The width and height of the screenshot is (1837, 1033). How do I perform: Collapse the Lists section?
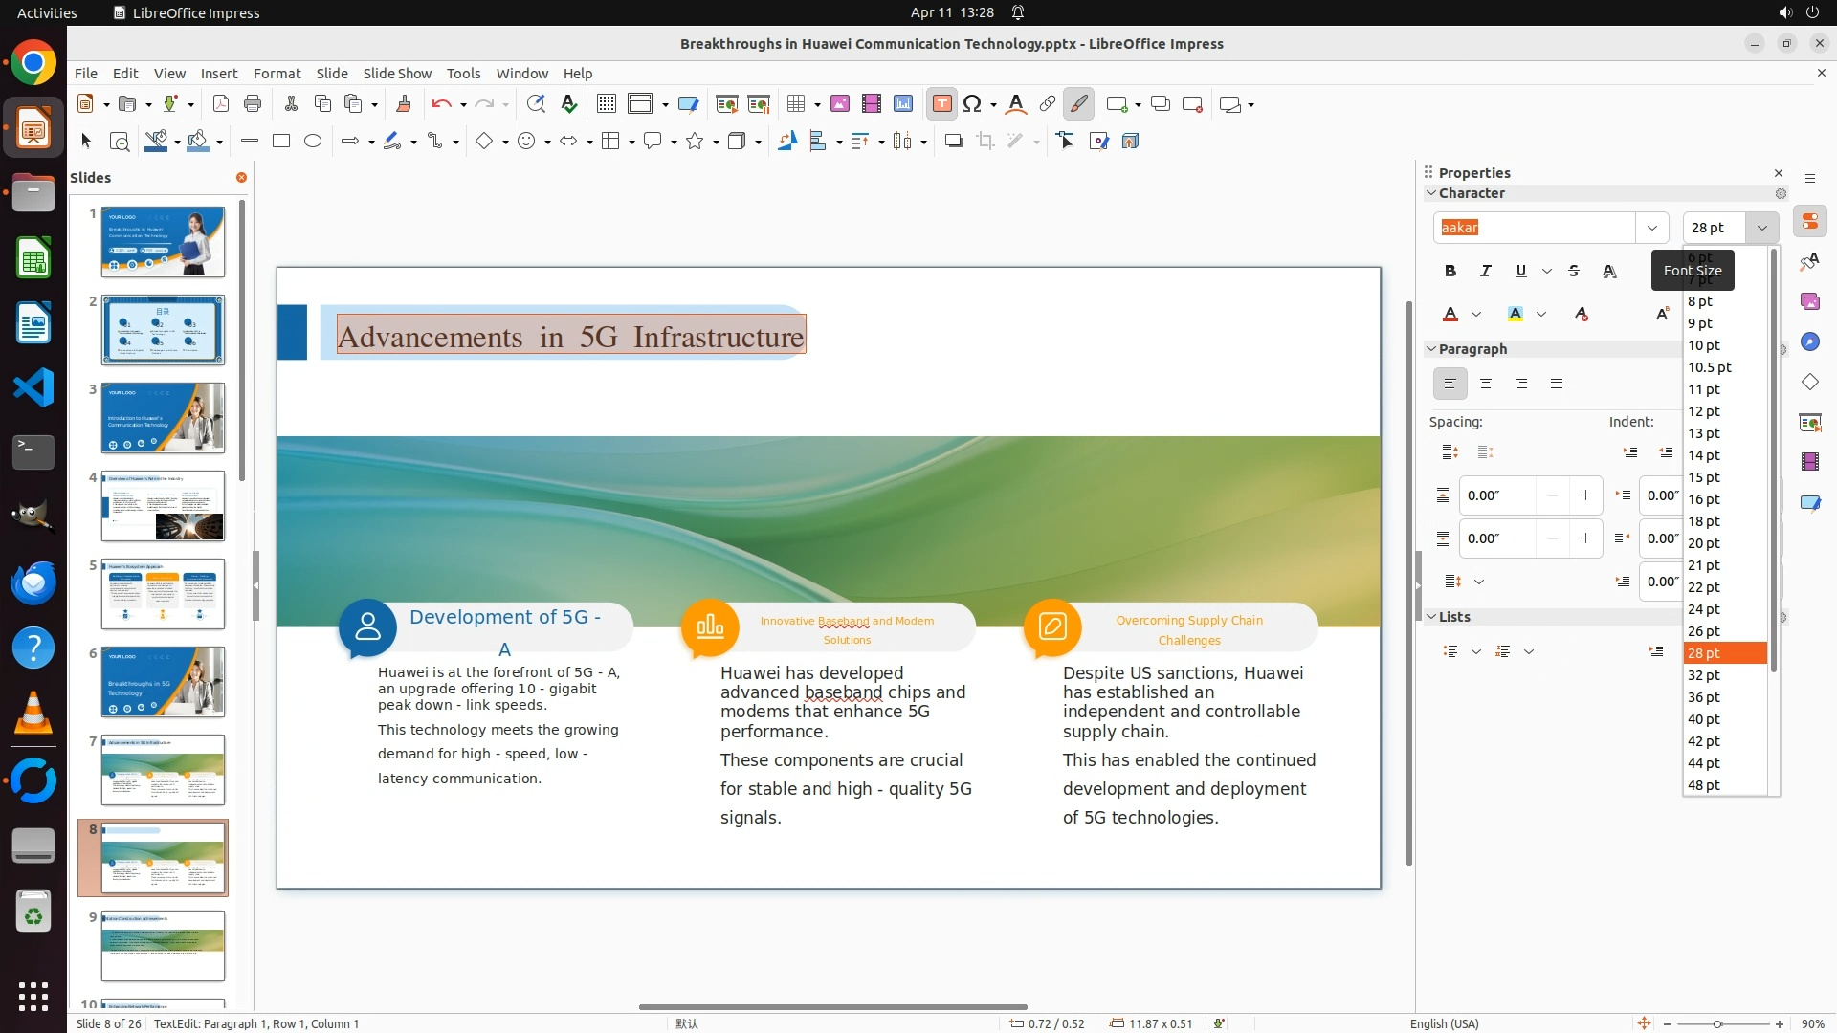click(1432, 617)
